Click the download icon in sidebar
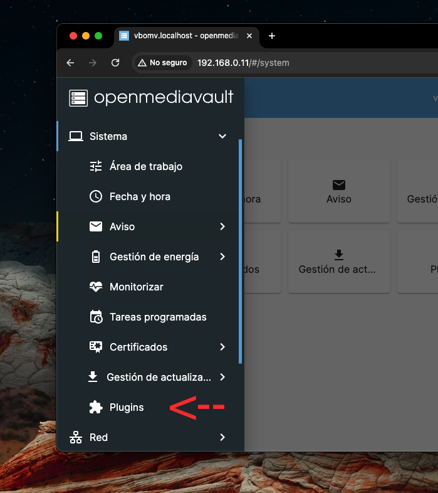 point(93,377)
